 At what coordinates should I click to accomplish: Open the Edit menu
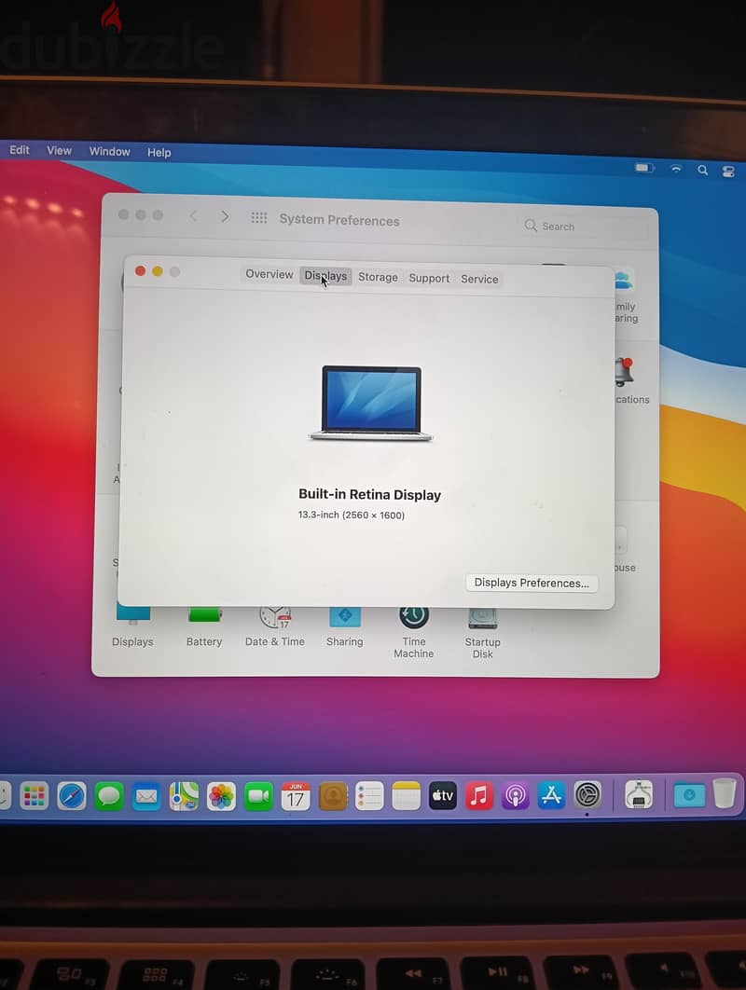(20, 150)
